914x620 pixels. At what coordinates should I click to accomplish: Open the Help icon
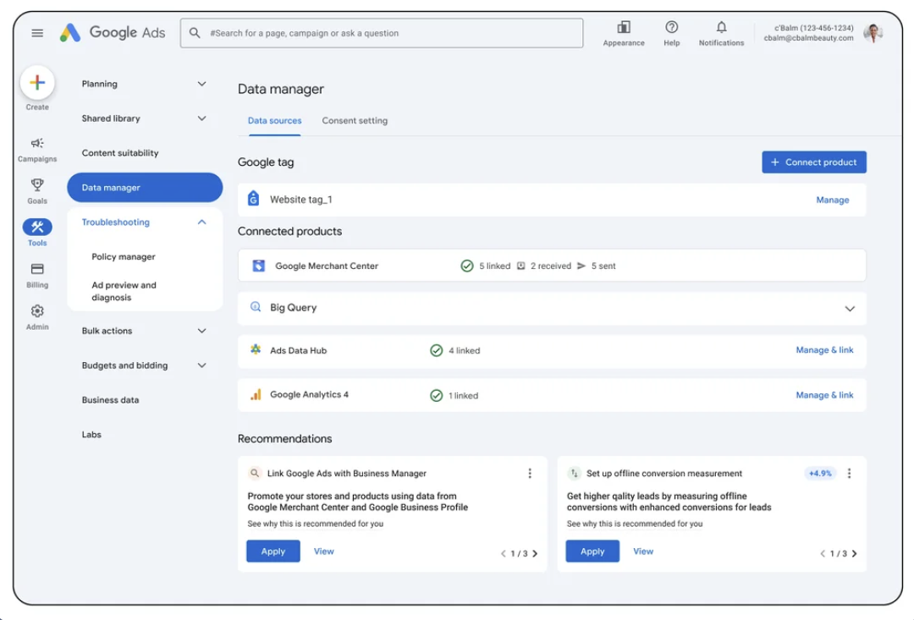click(x=671, y=27)
